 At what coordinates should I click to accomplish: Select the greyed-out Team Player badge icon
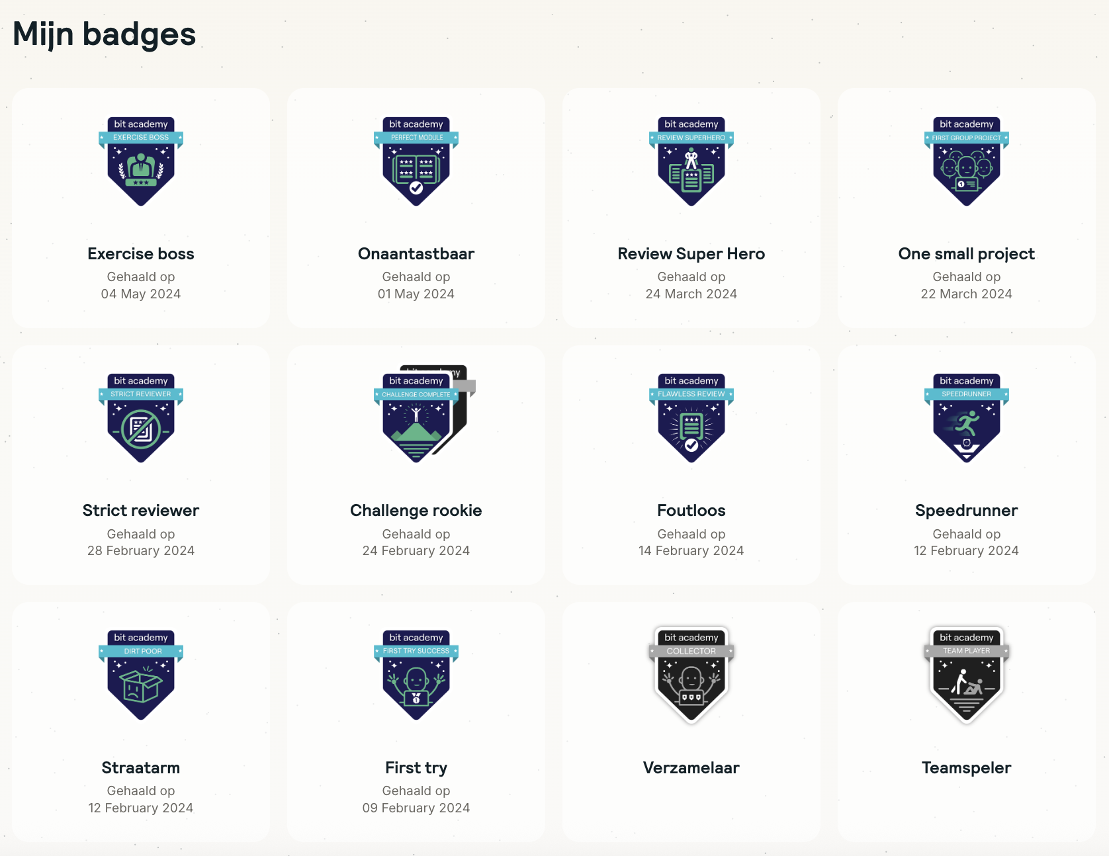[967, 675]
